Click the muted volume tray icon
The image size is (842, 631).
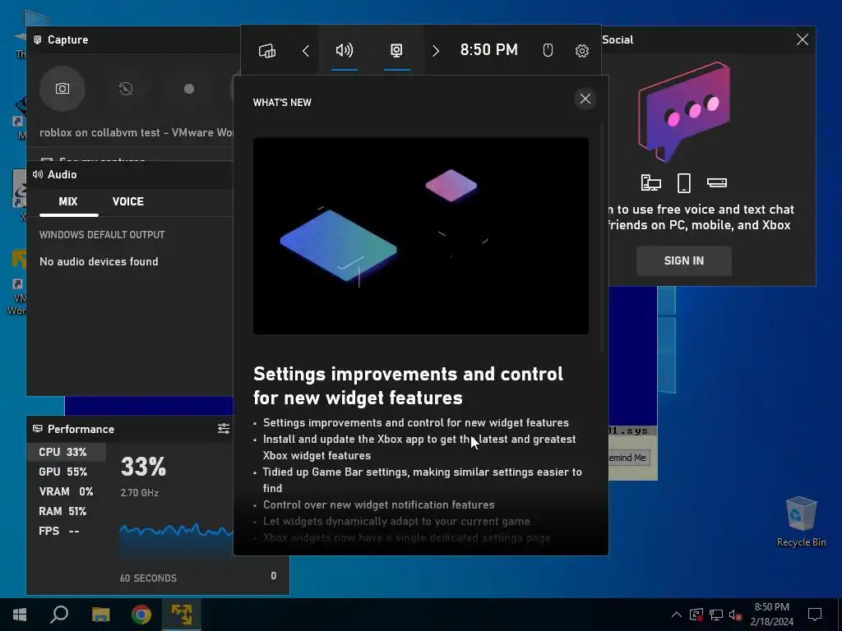click(735, 615)
